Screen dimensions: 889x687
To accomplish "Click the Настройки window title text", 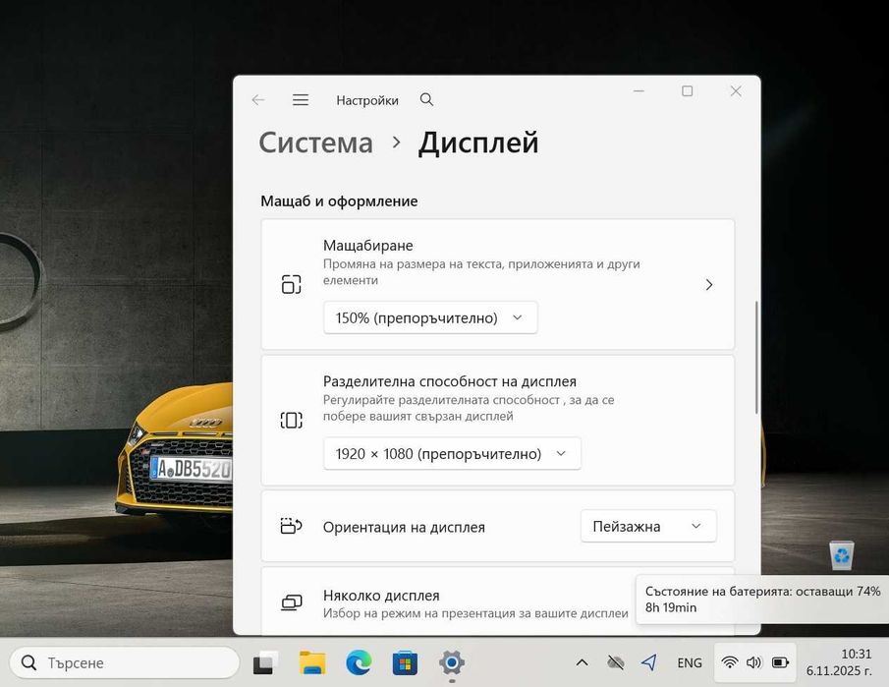I will [367, 100].
